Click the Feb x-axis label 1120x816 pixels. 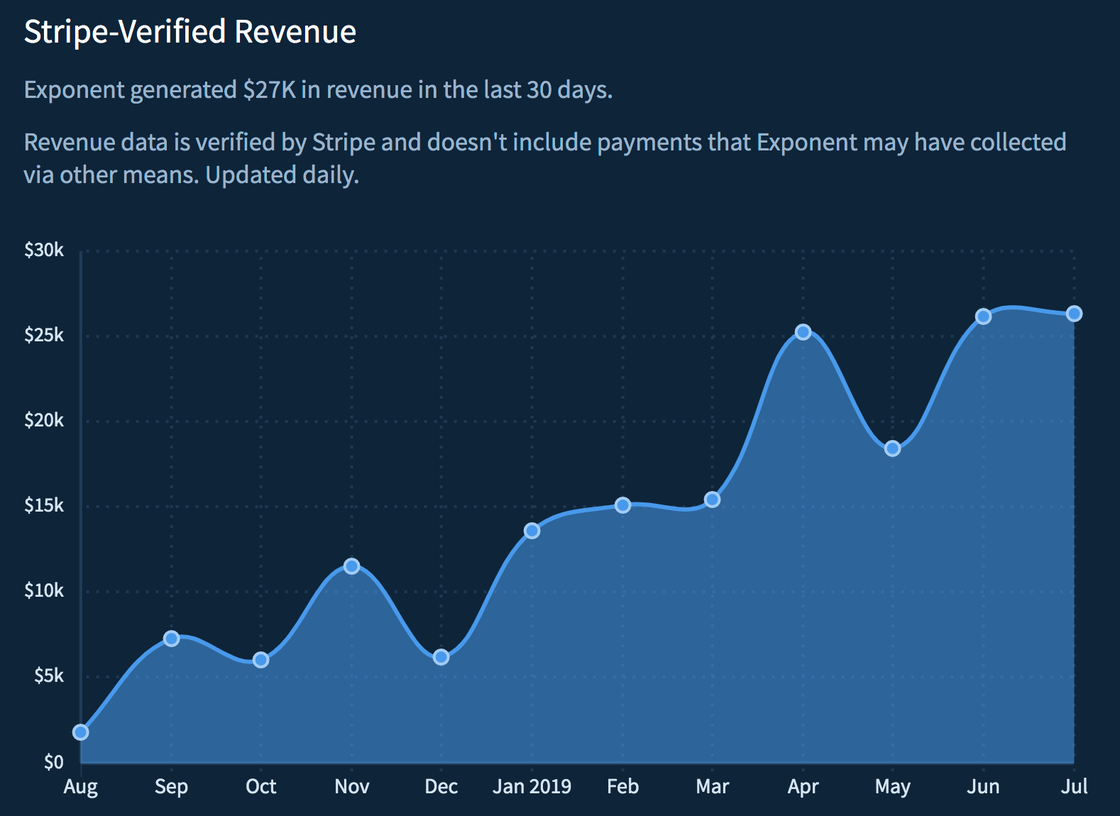(622, 786)
